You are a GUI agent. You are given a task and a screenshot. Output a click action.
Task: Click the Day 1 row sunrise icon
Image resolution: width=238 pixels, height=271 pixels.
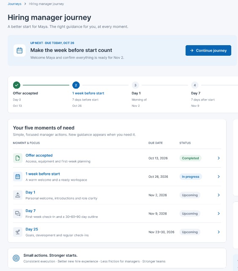18,195
